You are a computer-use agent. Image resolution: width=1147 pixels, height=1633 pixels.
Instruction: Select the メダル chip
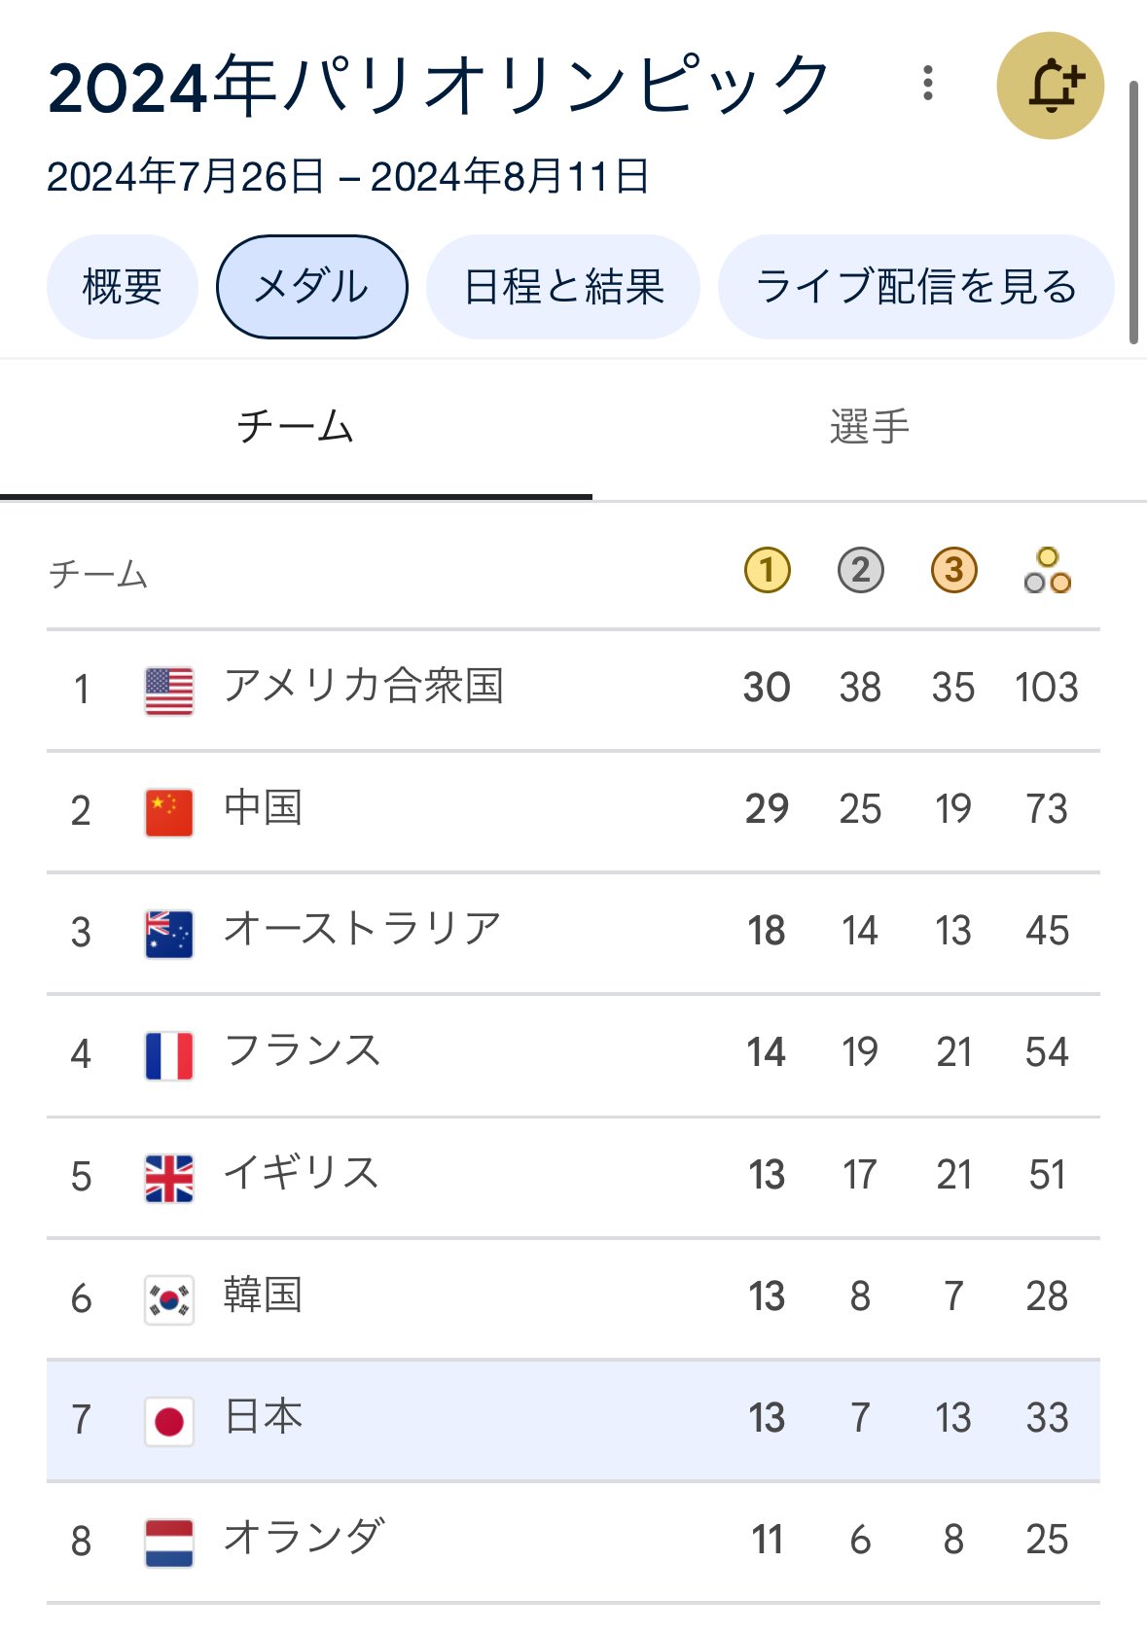[x=311, y=287]
